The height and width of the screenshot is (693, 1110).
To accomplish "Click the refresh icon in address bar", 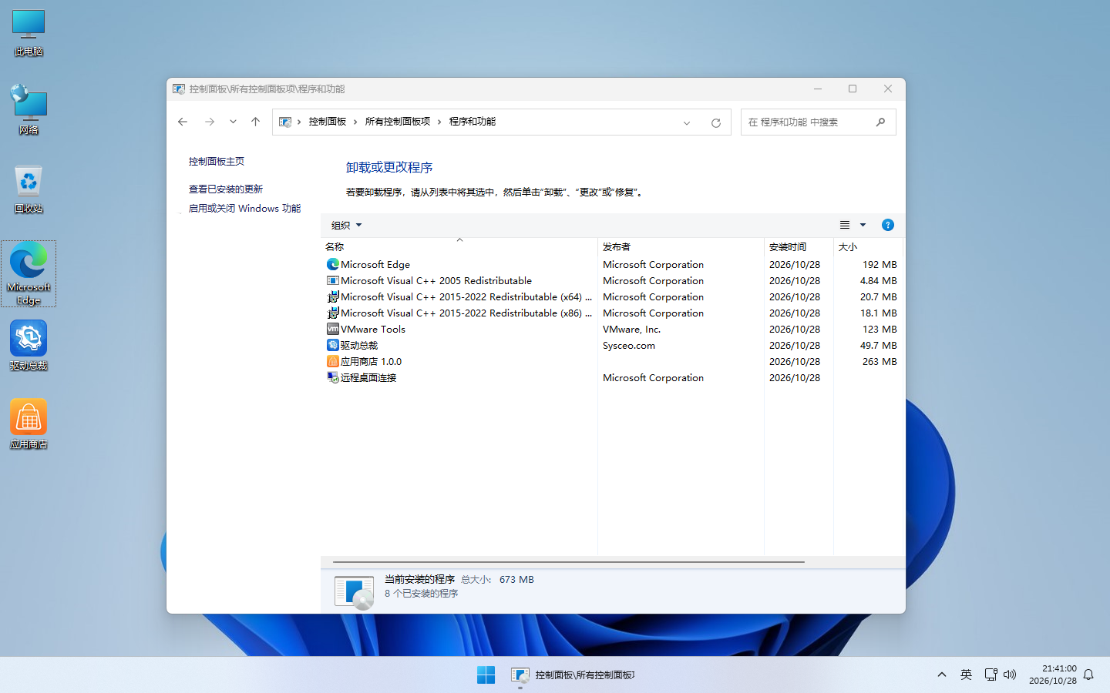I will pyautogui.click(x=716, y=122).
